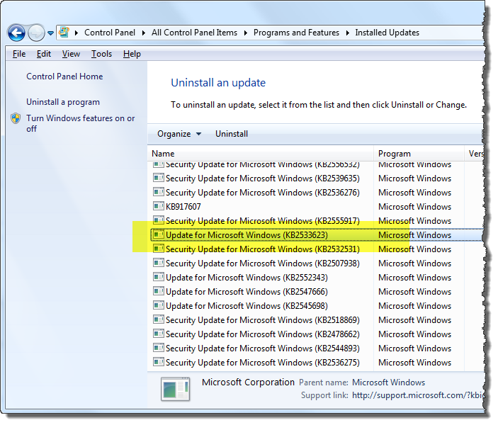Click the update icon for KB2536275
The image size is (498, 425).
tap(159, 362)
